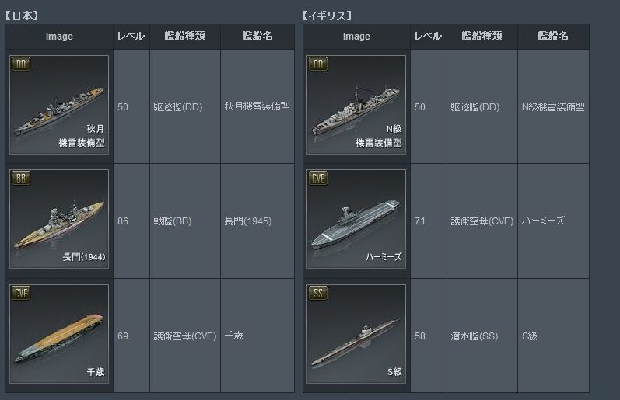The height and width of the screenshot is (400, 620).
Task: Select the 潜水艦(SS) ship type cell
Action: point(482,336)
